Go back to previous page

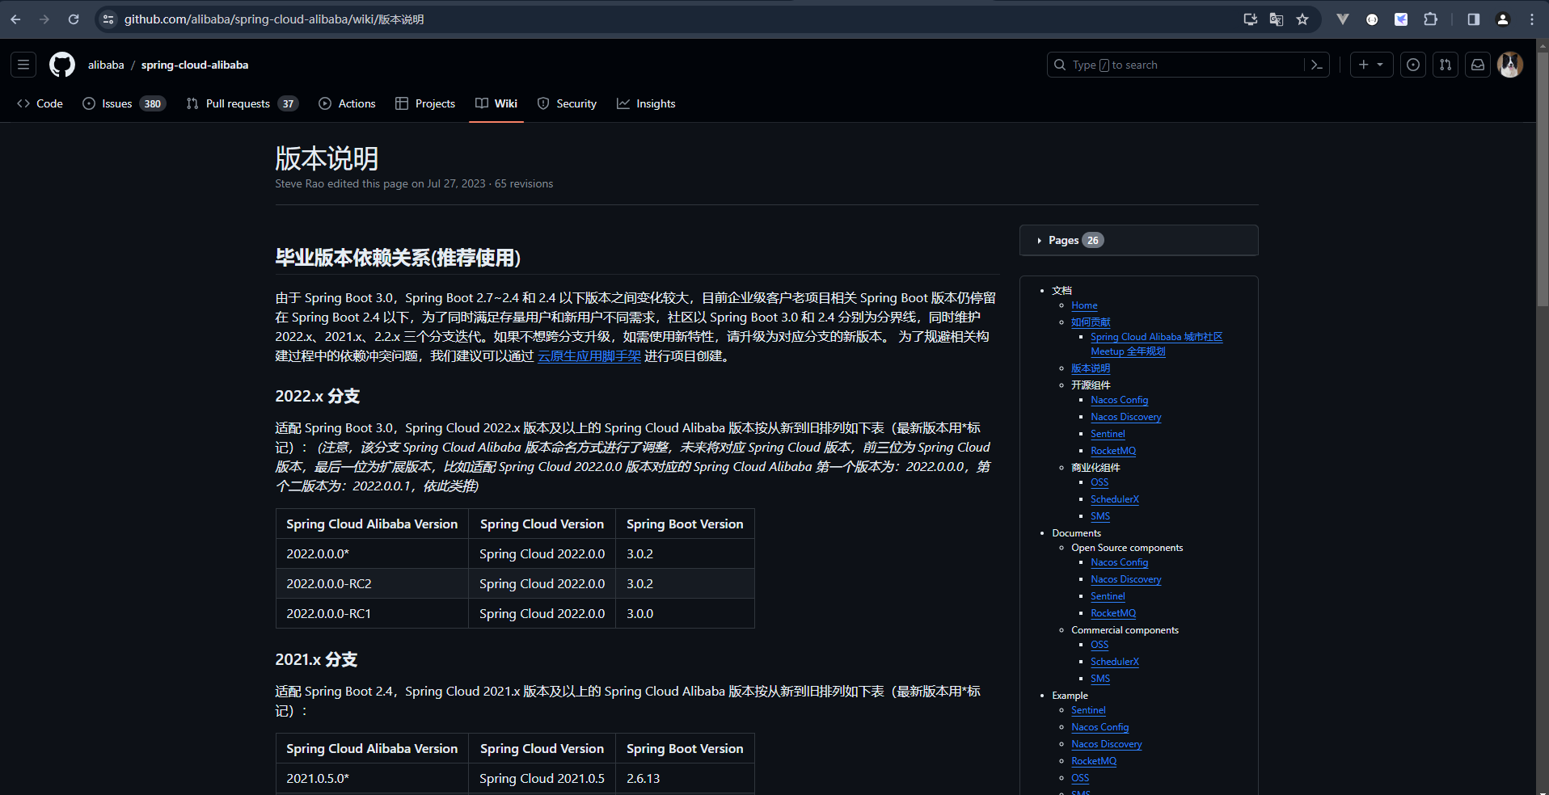click(15, 19)
